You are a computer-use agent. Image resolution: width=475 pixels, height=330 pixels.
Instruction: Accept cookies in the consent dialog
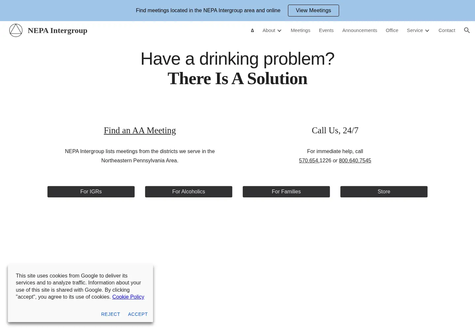(x=138, y=314)
